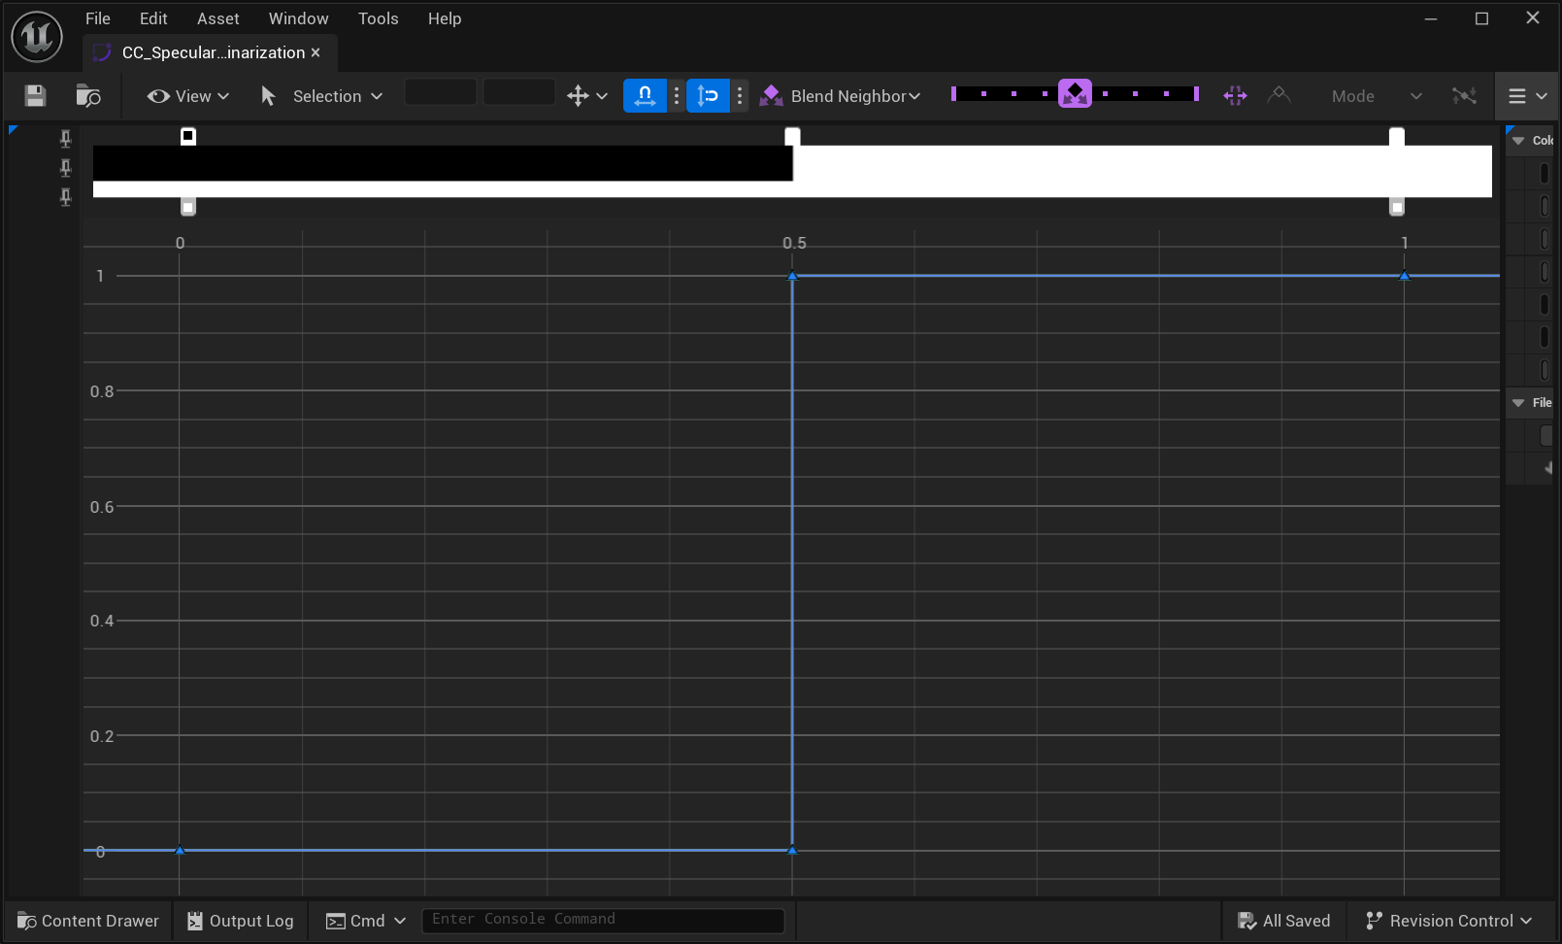Save the curve asset with the floppy disk icon

[36, 95]
